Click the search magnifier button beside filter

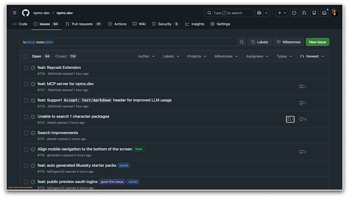[x=242, y=42]
